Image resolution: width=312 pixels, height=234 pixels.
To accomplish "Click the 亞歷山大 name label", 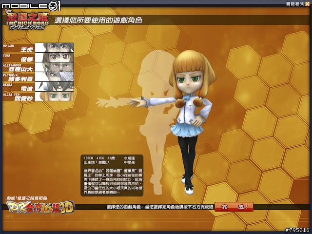I will (20, 69).
